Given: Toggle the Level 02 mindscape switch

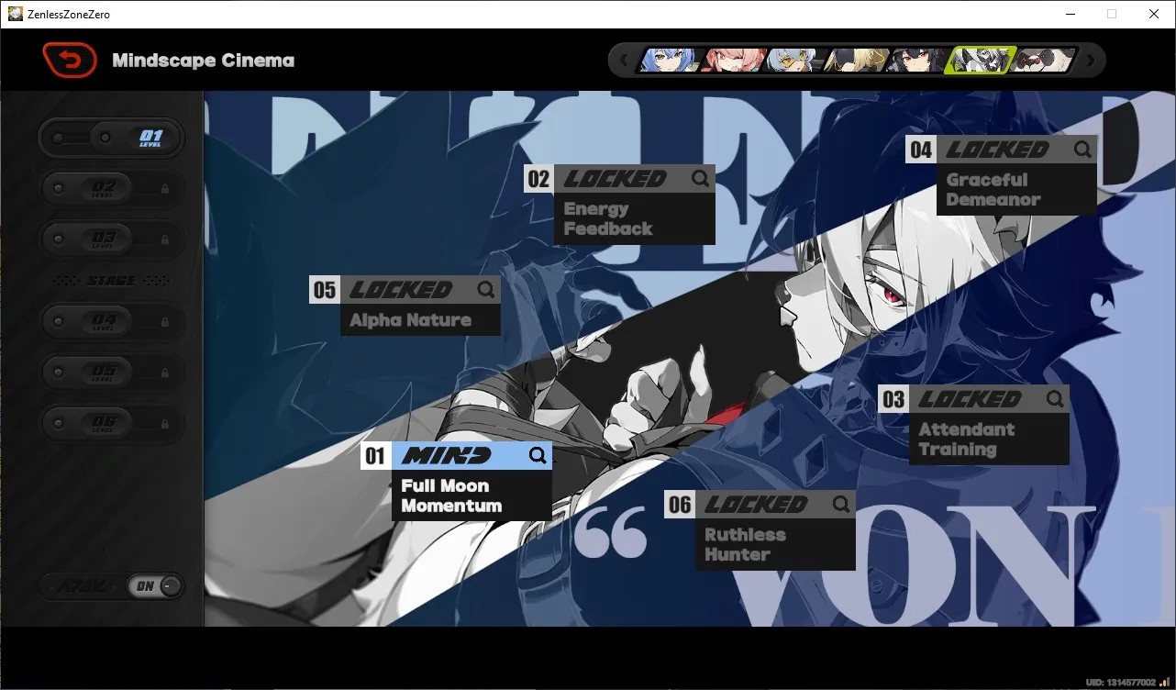Looking at the screenshot, I should point(111,189).
